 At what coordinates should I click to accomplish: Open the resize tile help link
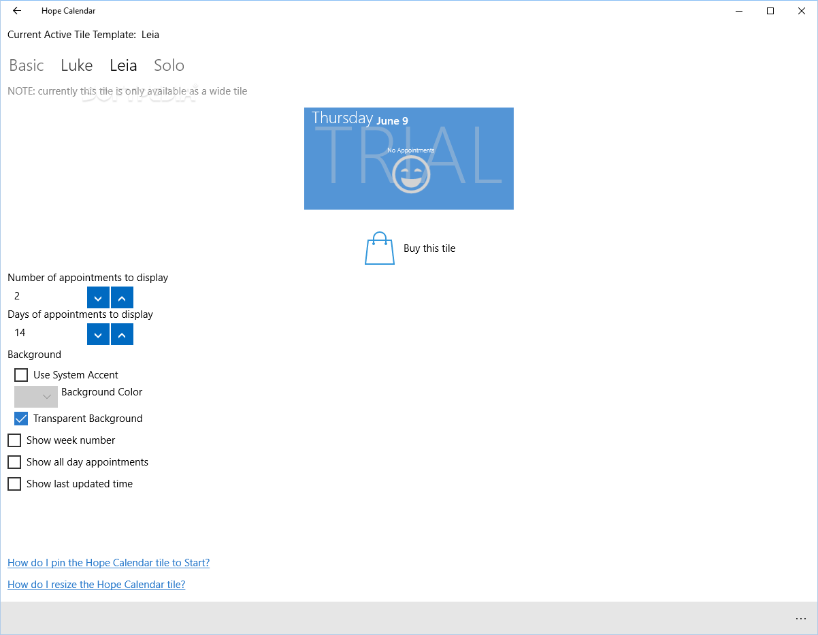[x=96, y=585]
